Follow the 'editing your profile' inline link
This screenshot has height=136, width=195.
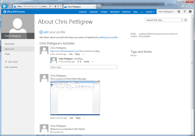coord(108,37)
